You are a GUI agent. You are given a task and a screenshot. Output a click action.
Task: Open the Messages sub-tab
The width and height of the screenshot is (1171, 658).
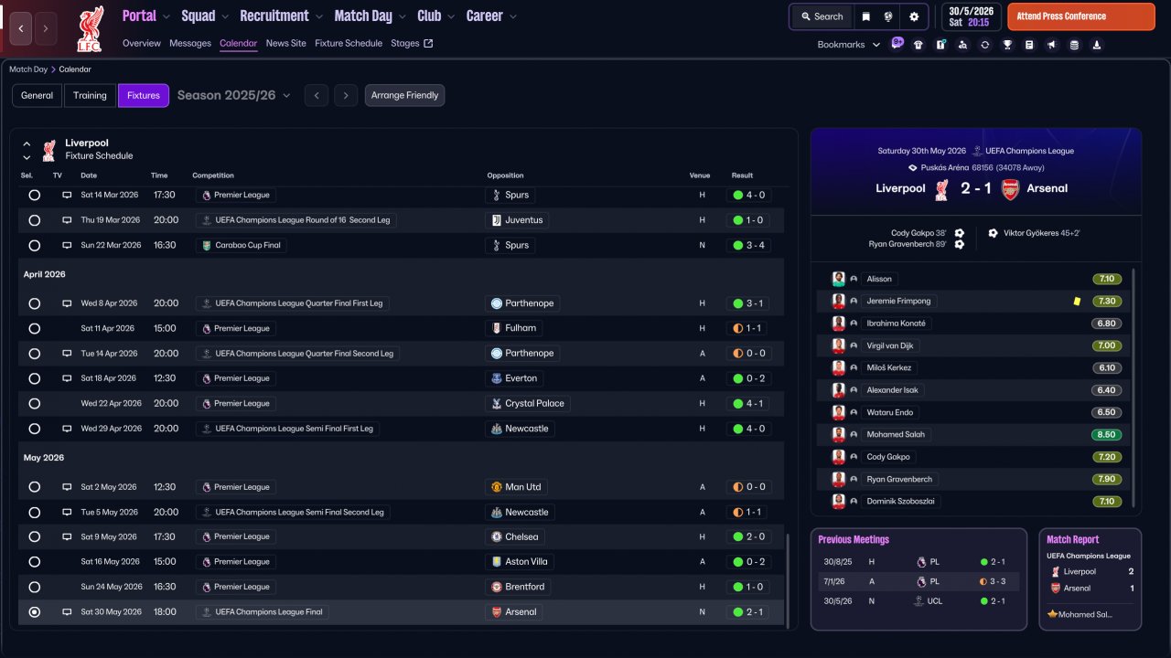tap(190, 43)
